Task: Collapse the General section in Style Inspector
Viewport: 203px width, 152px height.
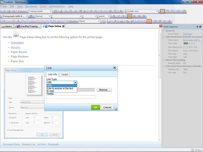Action: [x=164, y=31]
